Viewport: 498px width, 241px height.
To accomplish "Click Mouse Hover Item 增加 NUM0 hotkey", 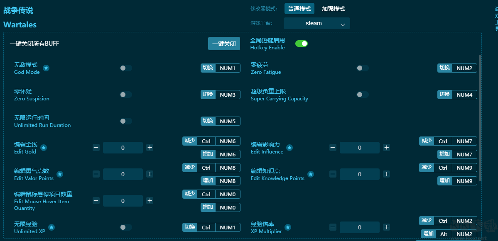I will [221, 207].
